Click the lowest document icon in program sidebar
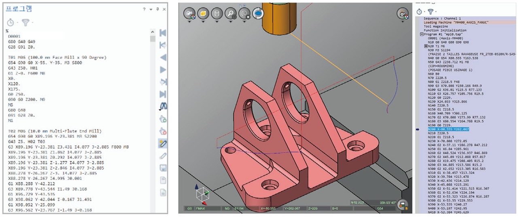The width and height of the screenshot is (518, 217). tap(163, 192)
